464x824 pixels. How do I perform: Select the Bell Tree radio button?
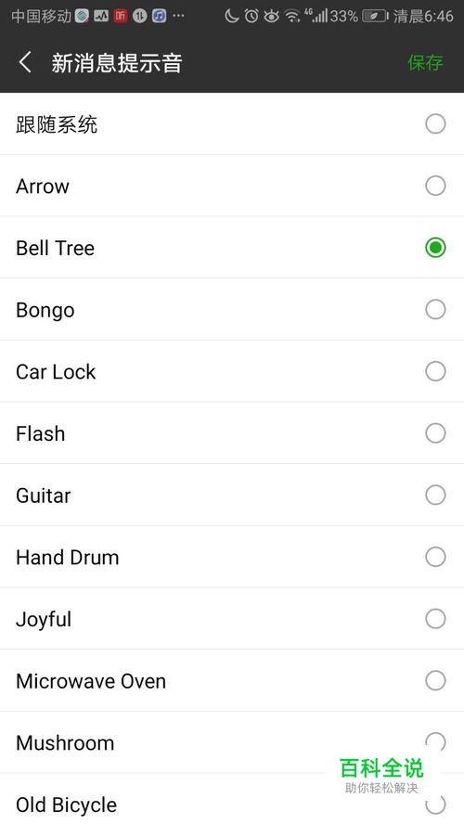pos(435,248)
